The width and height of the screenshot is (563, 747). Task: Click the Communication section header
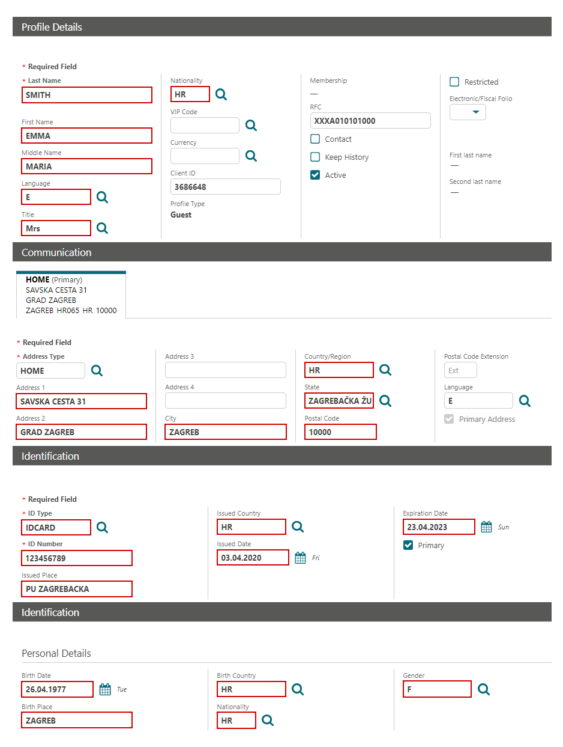[282, 252]
